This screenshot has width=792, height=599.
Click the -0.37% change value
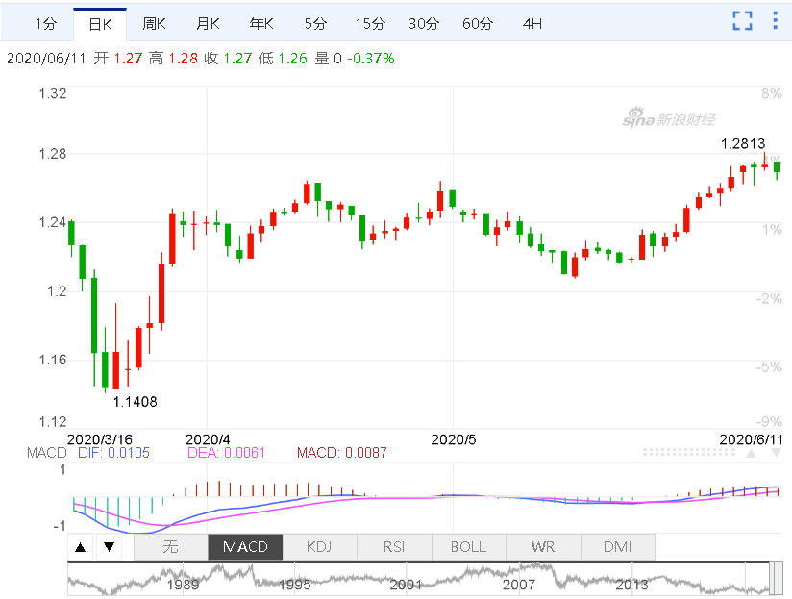[x=371, y=59]
